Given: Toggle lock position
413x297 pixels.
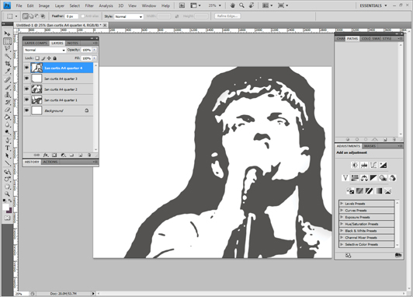Looking at the screenshot, I should click(49, 58).
